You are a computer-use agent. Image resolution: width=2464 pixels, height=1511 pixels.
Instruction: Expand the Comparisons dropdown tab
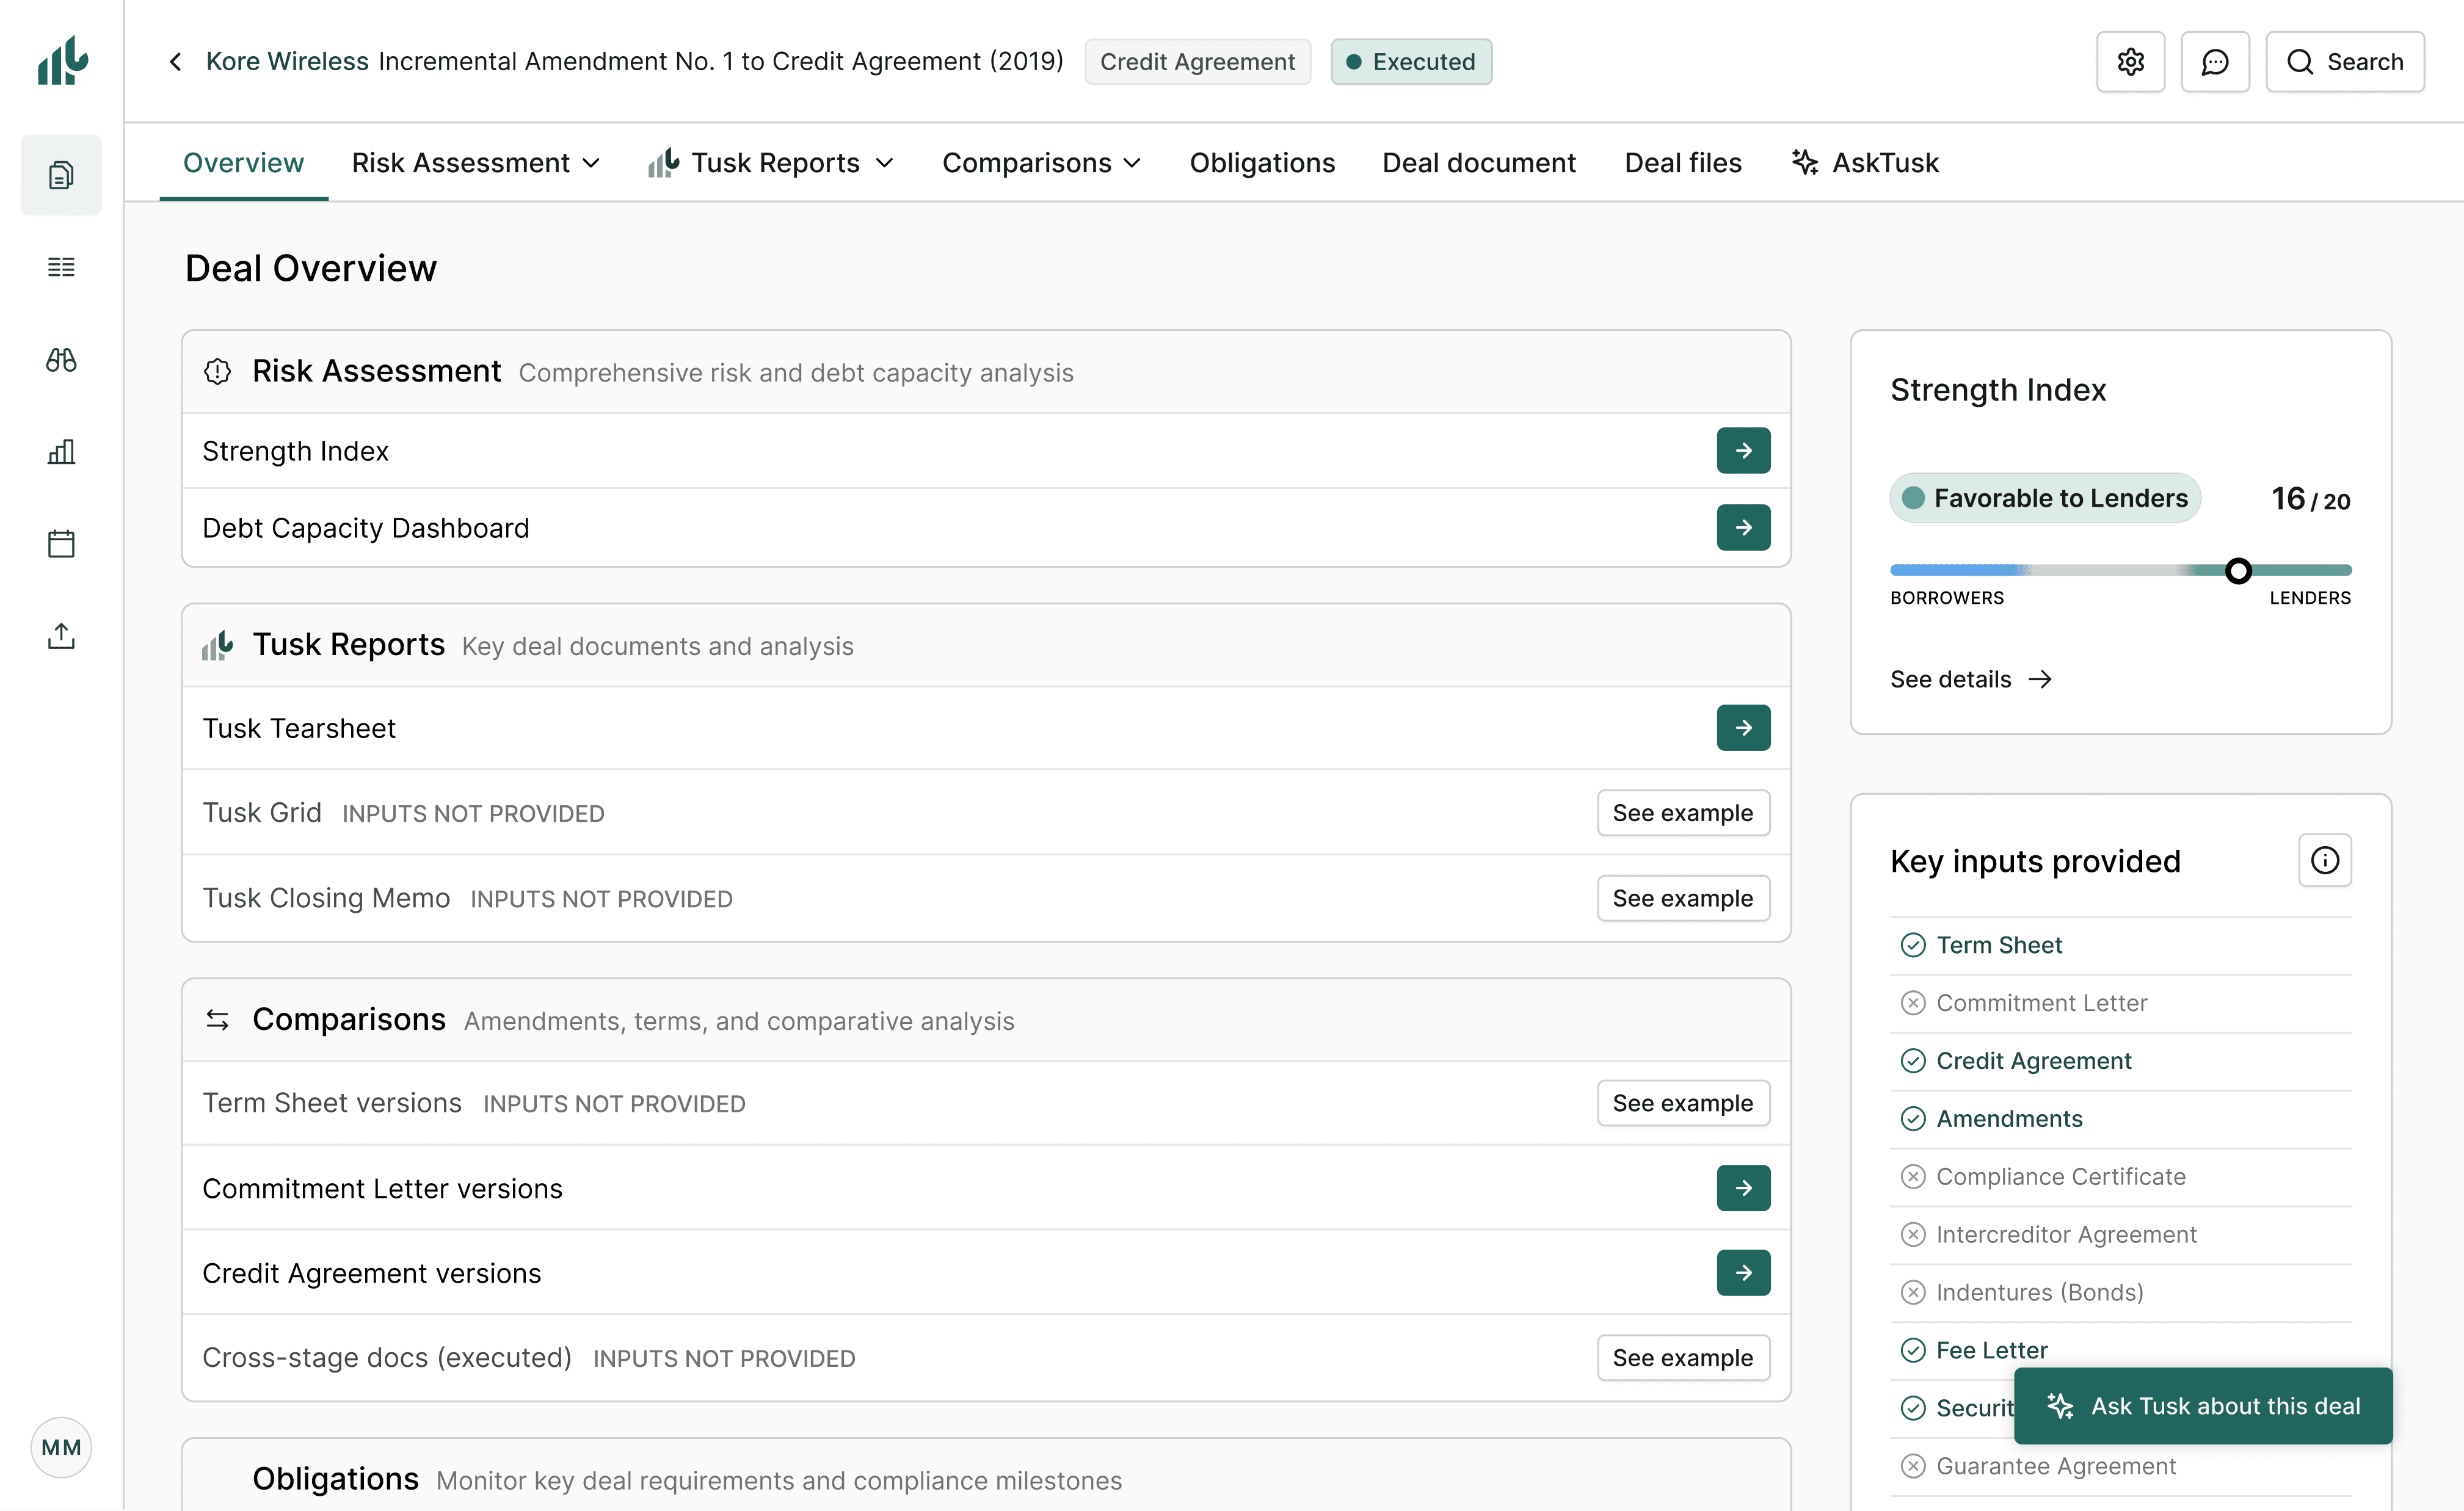point(1040,163)
